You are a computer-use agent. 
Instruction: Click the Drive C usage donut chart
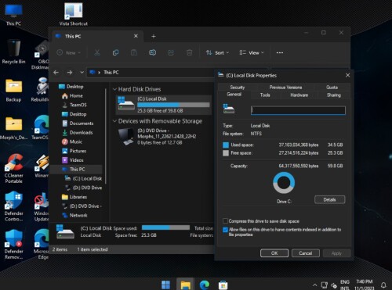pos(284,183)
